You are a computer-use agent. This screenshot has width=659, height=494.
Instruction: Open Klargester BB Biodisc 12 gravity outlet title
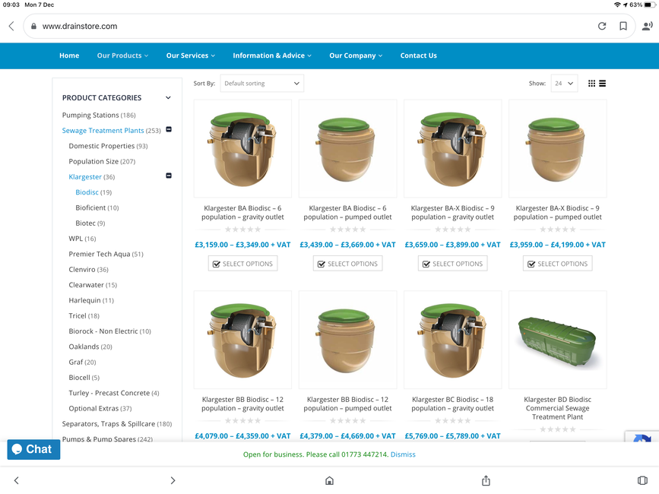click(x=242, y=404)
